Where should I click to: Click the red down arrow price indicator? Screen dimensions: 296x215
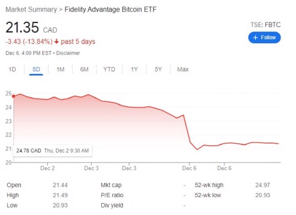pos(57,41)
